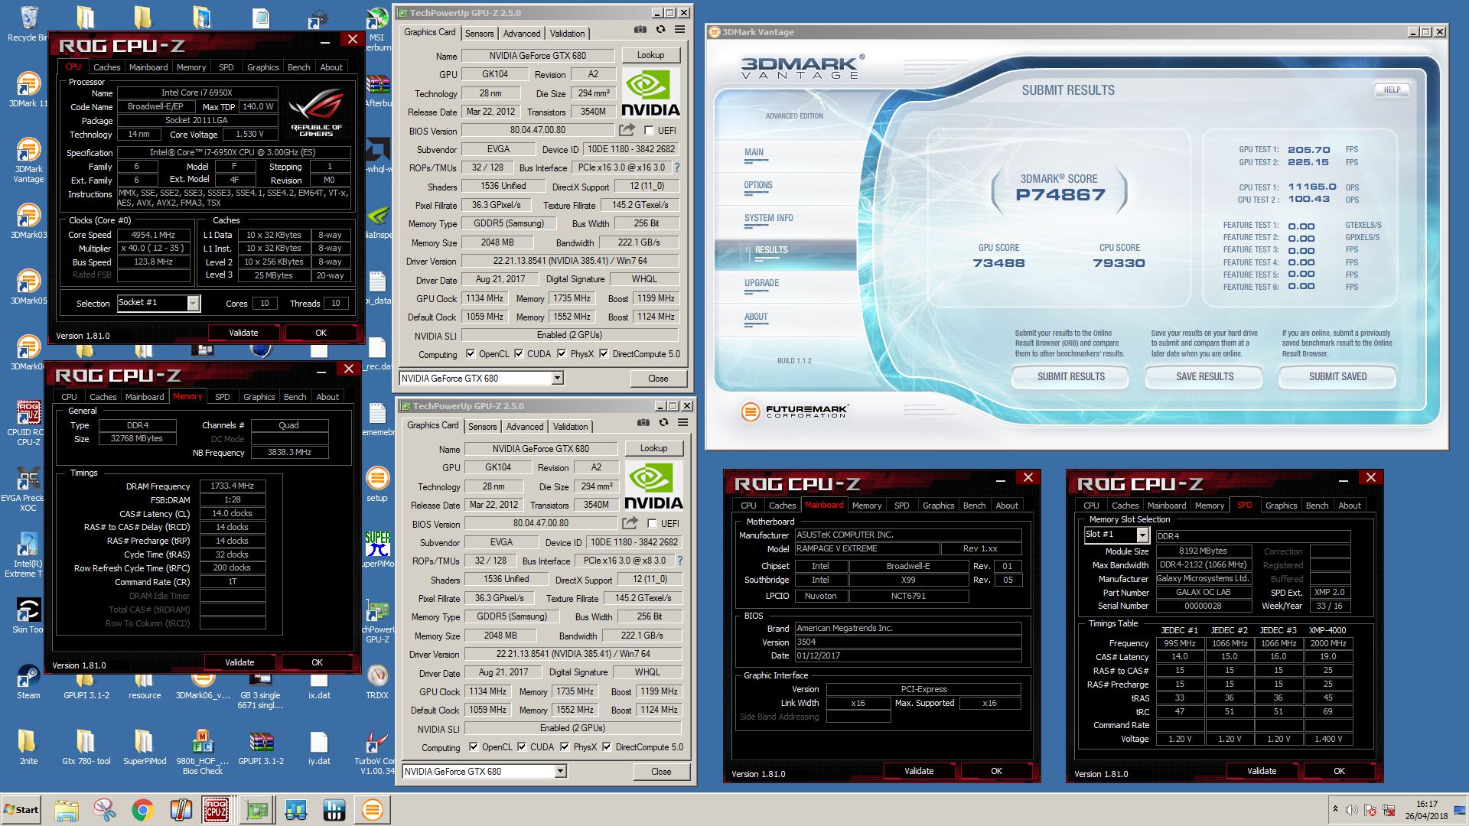The height and width of the screenshot is (826, 1469).
Task: Open Google Chrome from the taskbar
Action: coord(142,810)
